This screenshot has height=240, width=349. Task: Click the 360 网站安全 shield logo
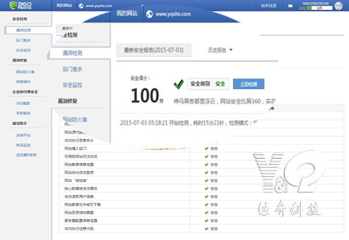click(20, 5)
